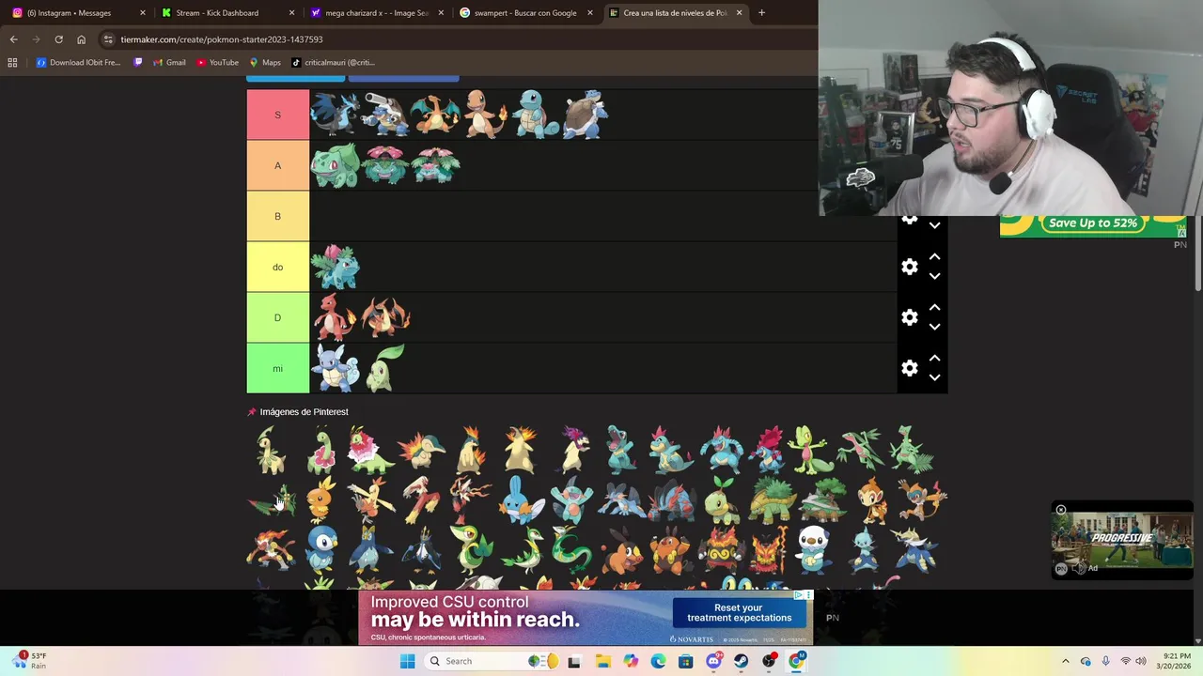Move the D tier row down
Viewport: 1203px width, 676px height.
[934, 327]
